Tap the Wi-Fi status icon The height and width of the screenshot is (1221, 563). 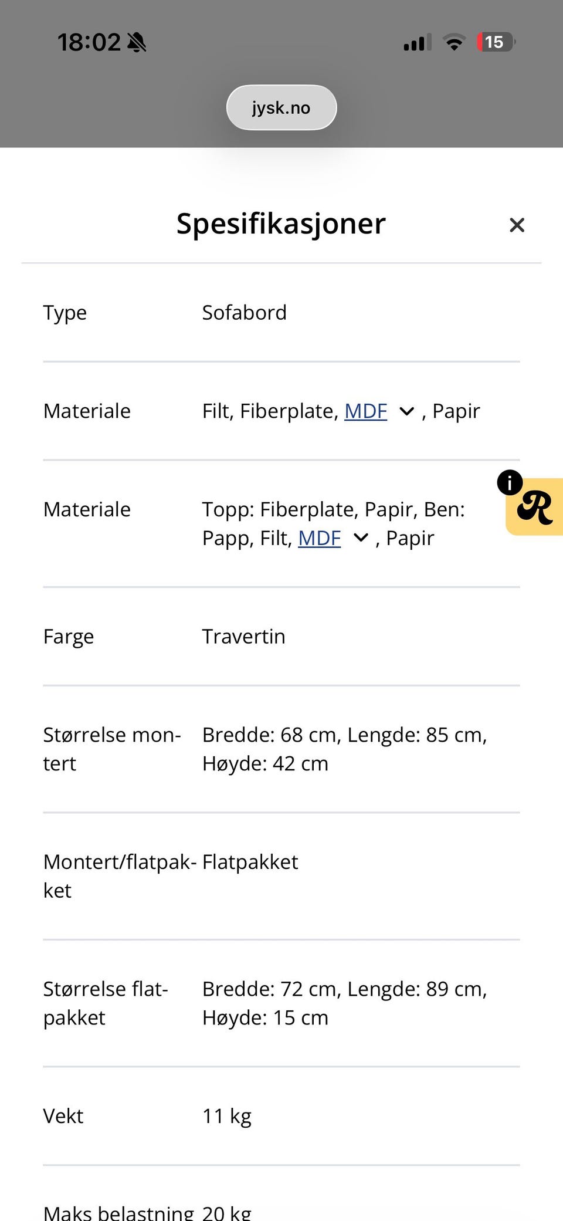point(454,42)
